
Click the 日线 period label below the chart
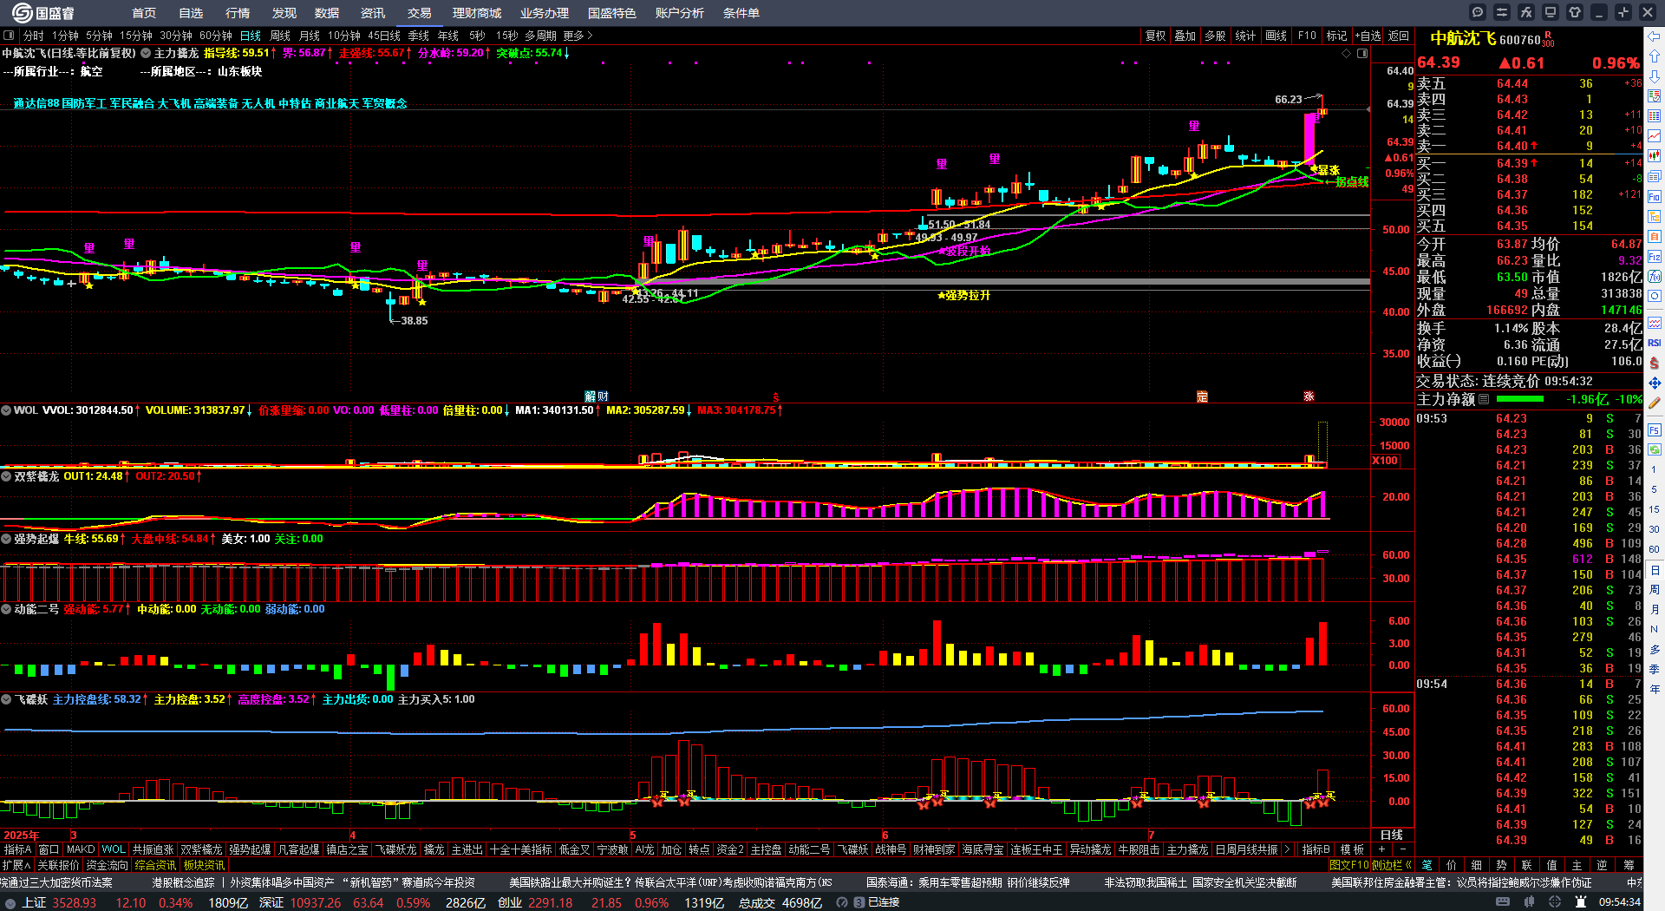1392,835
